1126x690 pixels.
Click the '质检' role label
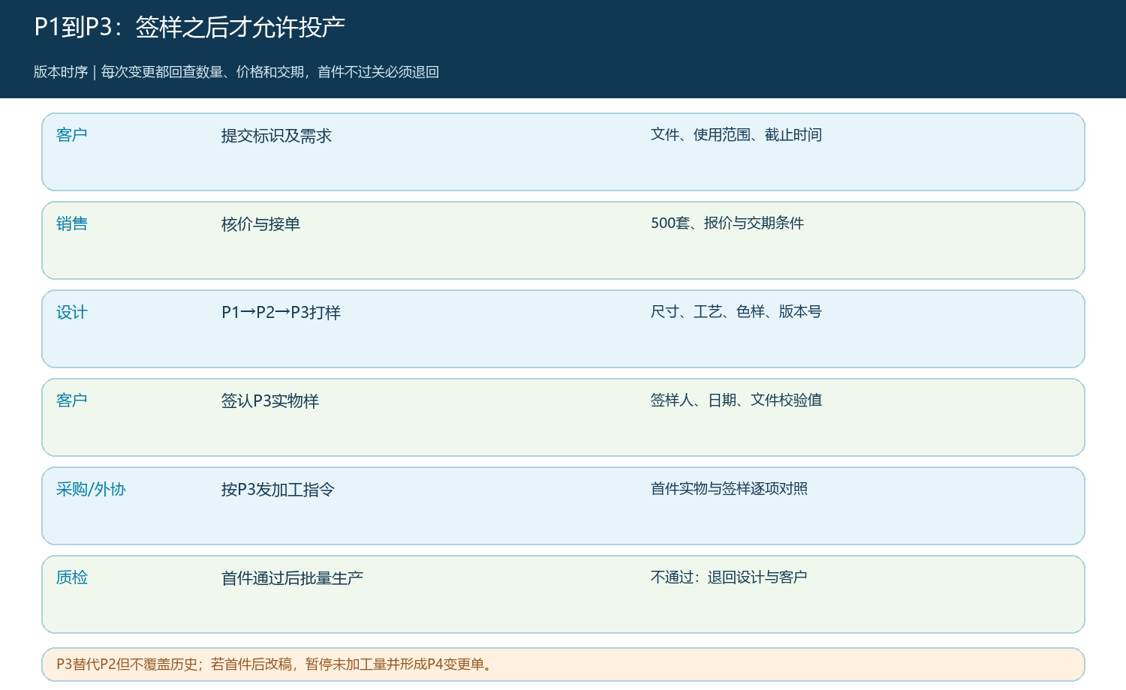(72, 577)
